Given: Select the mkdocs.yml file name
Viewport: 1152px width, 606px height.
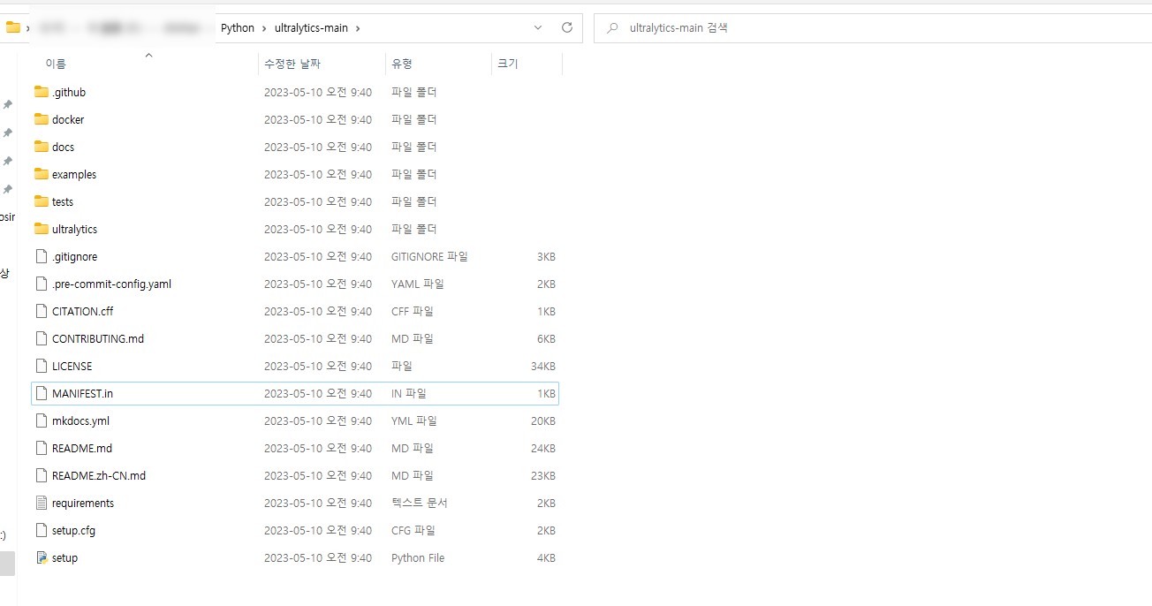Looking at the screenshot, I should pyautogui.click(x=80, y=420).
